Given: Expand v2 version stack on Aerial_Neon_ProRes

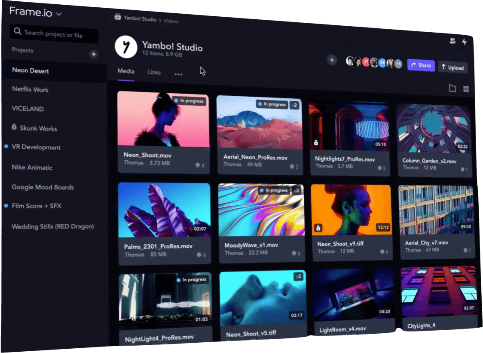Looking at the screenshot, I should pyautogui.click(x=294, y=105).
